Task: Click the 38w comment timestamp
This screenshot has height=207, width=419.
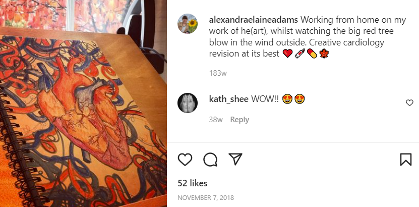Action: 216,120
